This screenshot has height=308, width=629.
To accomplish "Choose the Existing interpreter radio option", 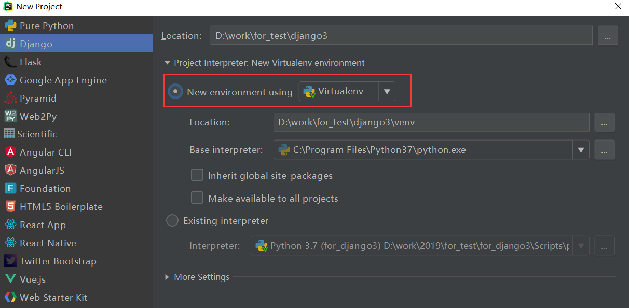I will [x=172, y=221].
